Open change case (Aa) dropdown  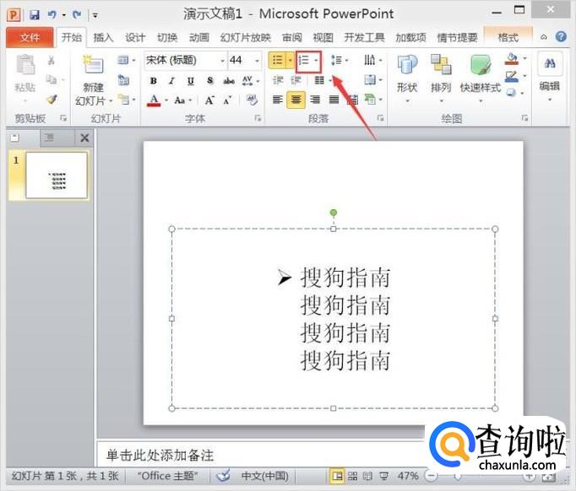(182, 100)
